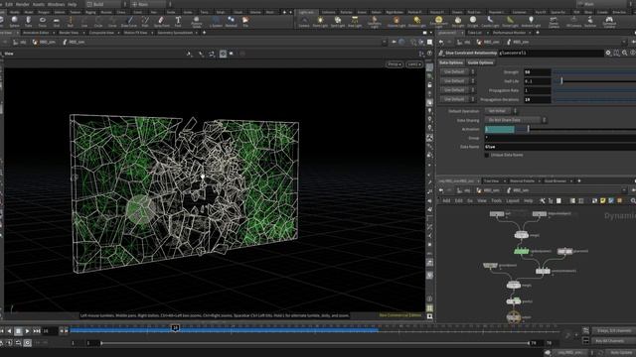Select the Sphere shelf tool
Image resolution: width=636 pixels, height=357 pixels.
pyautogui.click(x=15, y=22)
